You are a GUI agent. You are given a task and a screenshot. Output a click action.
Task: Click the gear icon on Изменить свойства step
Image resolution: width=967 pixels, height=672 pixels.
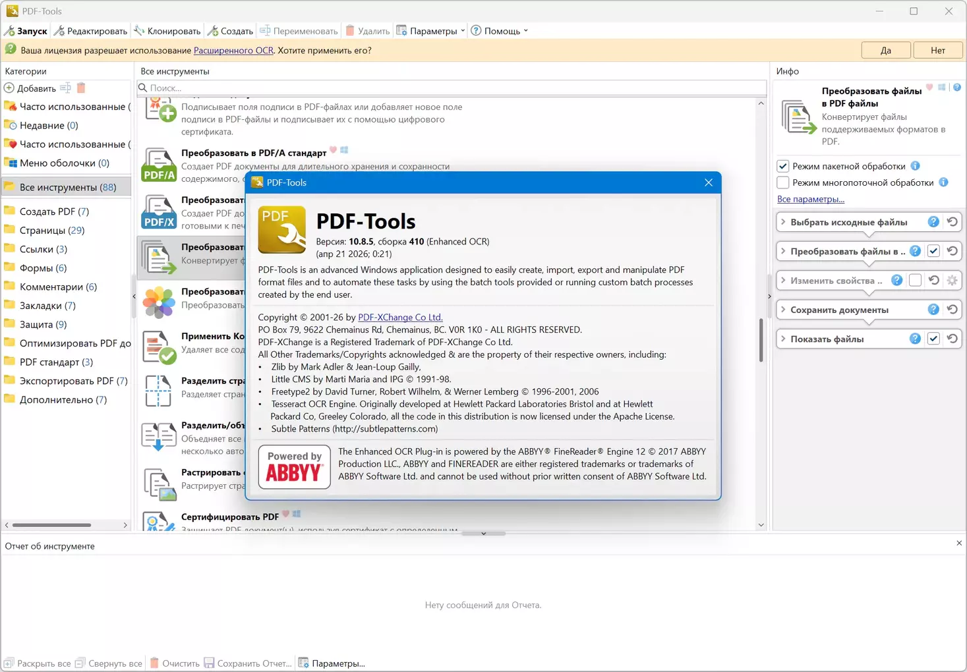[952, 281]
